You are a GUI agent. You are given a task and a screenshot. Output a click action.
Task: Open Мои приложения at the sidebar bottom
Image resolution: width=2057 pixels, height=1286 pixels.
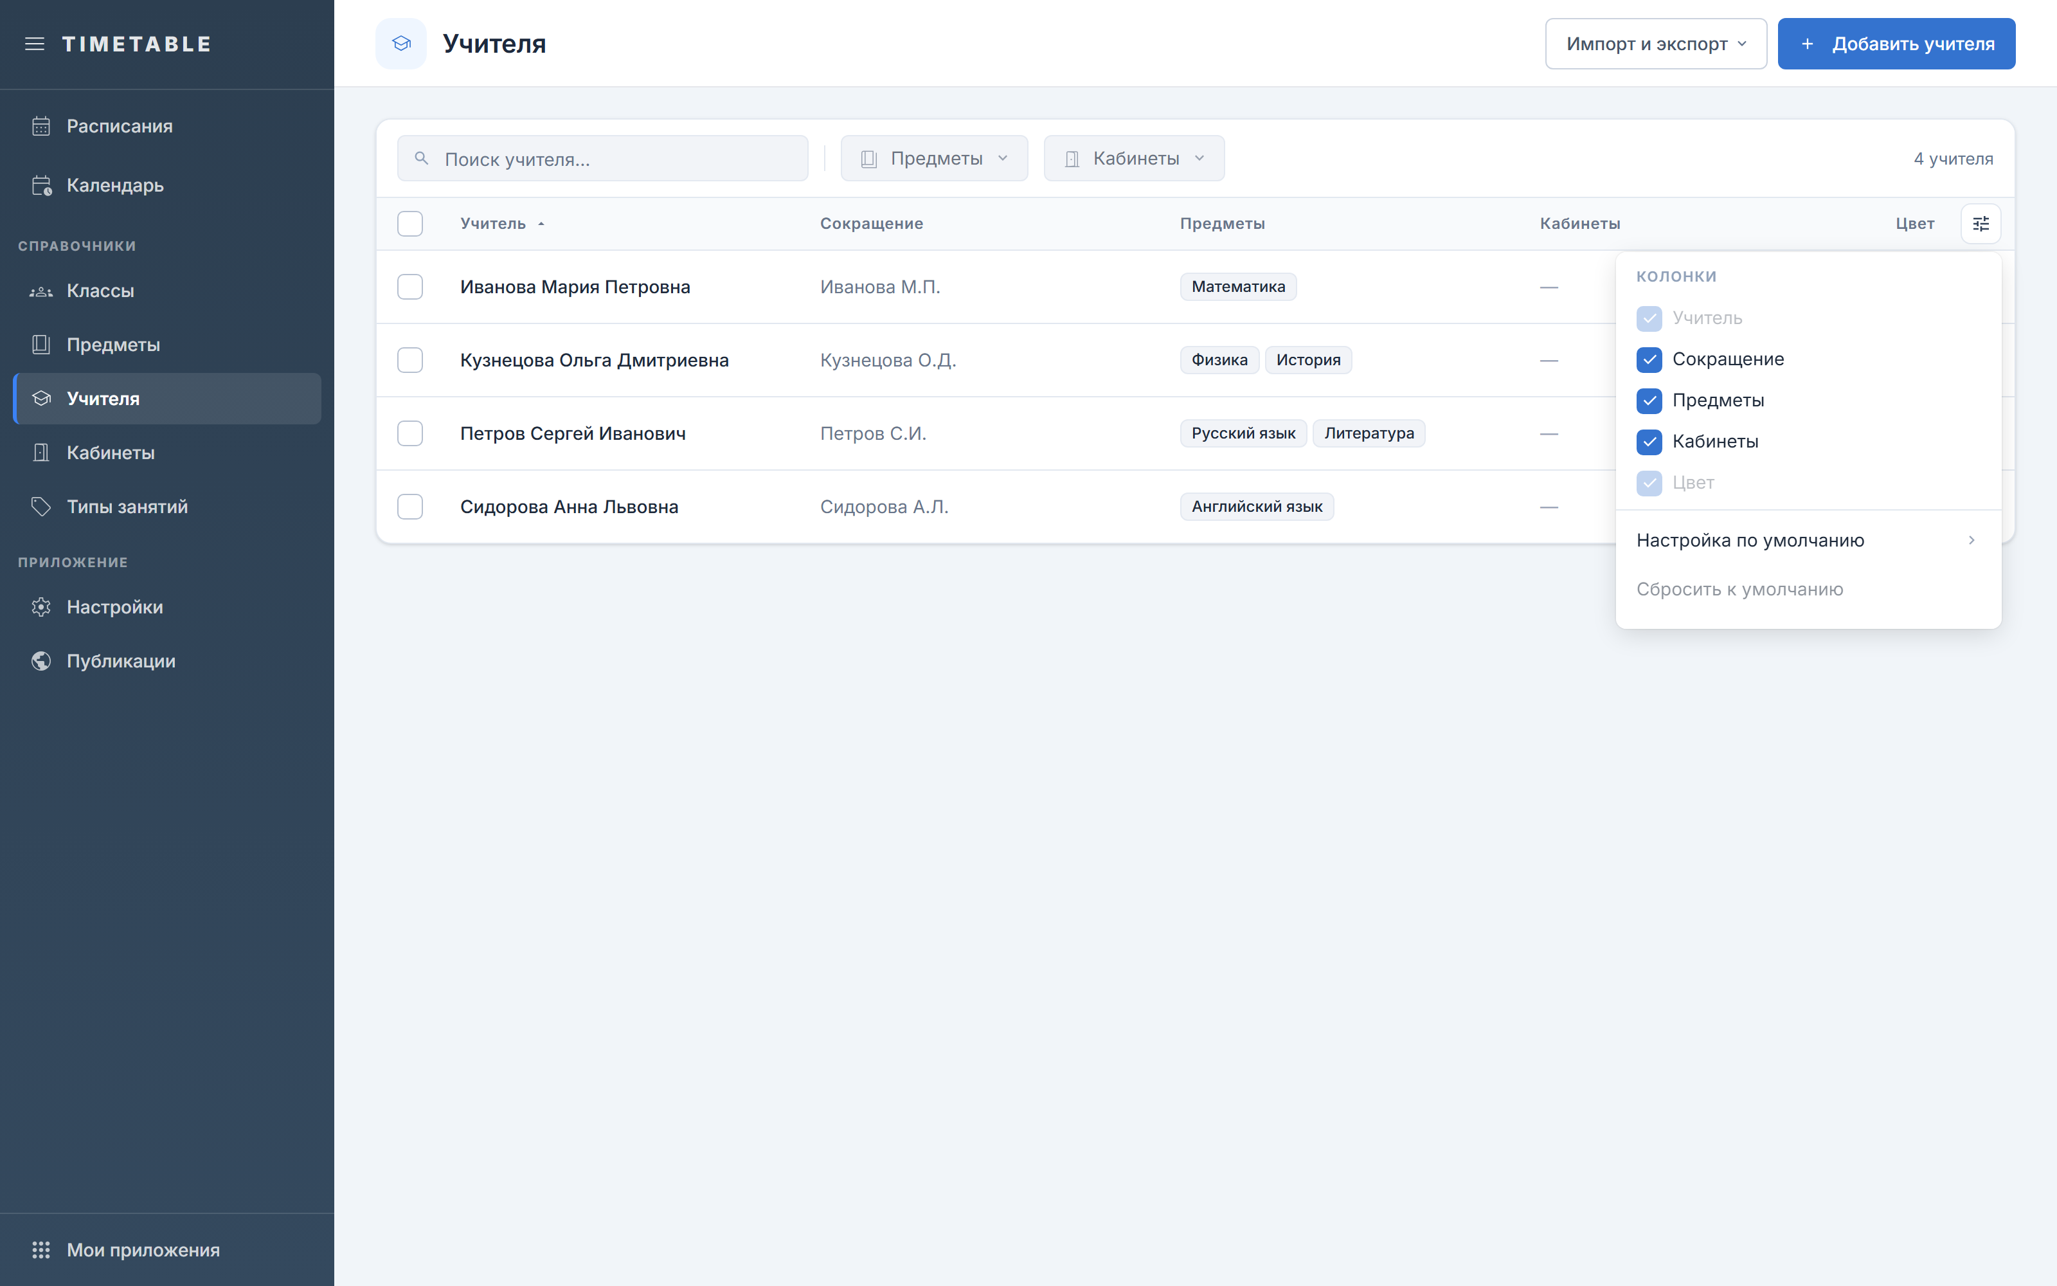coord(167,1249)
